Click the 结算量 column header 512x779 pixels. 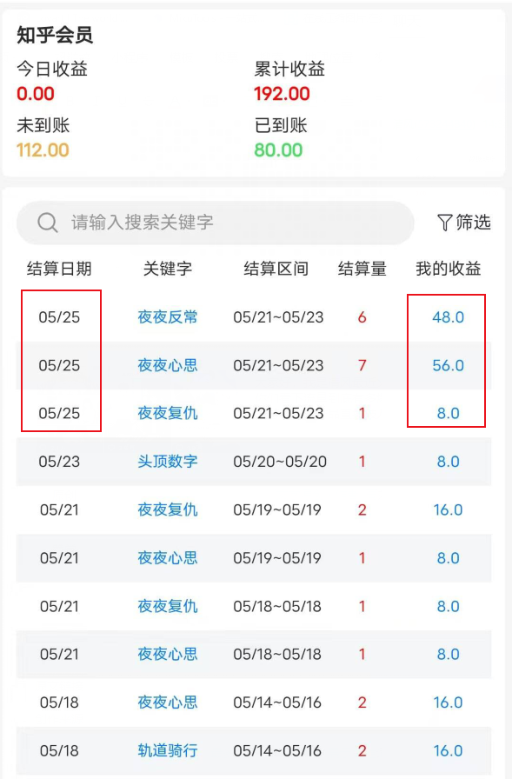coord(362,269)
